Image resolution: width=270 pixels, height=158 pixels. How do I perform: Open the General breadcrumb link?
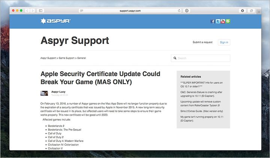(81, 58)
